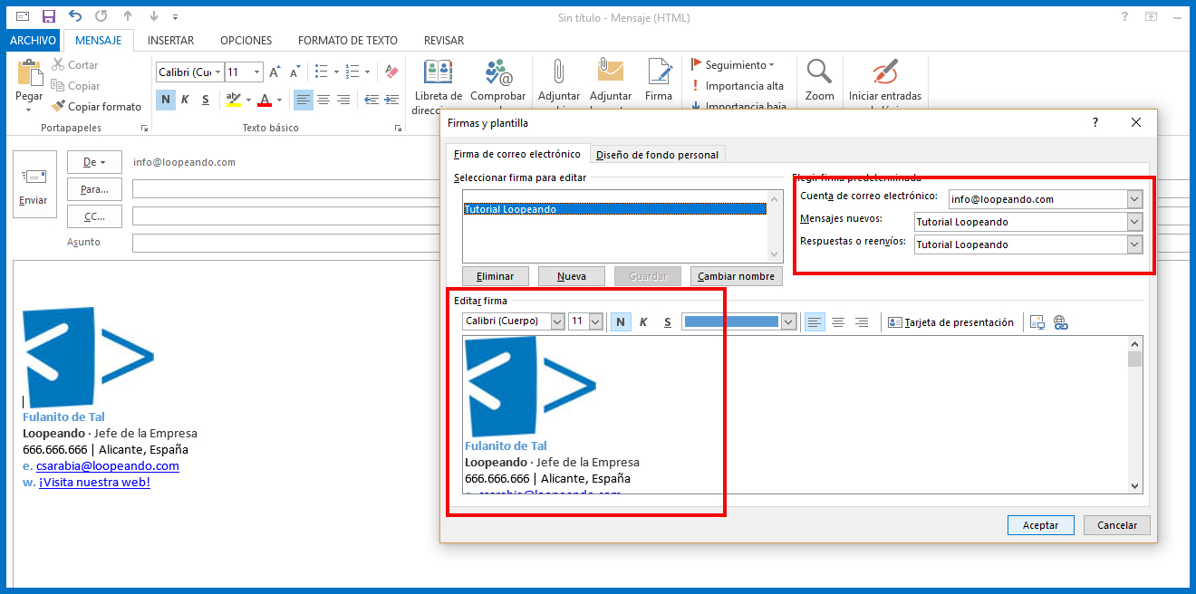Click the Para... recipients button
Screen dimensions: 1196x594
point(94,189)
